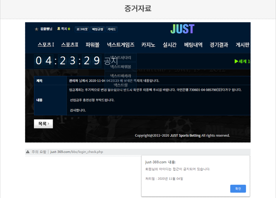Expand the 넥스트게임즈 dropdown menu
Viewport: 276px width, 198px height.
click(120, 45)
